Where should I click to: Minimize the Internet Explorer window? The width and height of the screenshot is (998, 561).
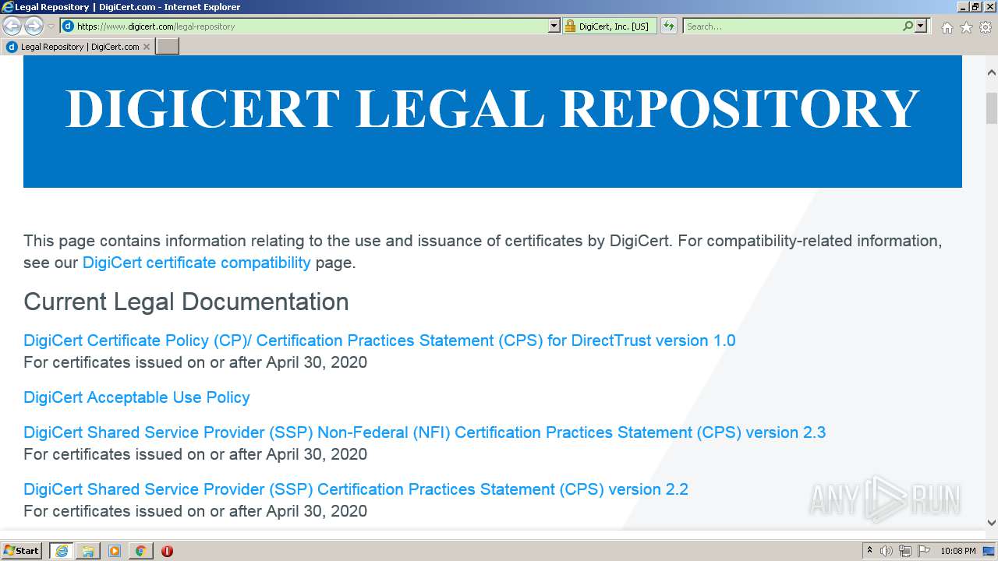pyautogui.click(x=963, y=7)
